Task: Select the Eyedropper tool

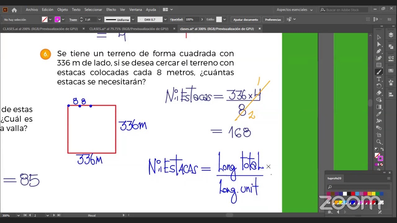Action: (x=379, y=114)
